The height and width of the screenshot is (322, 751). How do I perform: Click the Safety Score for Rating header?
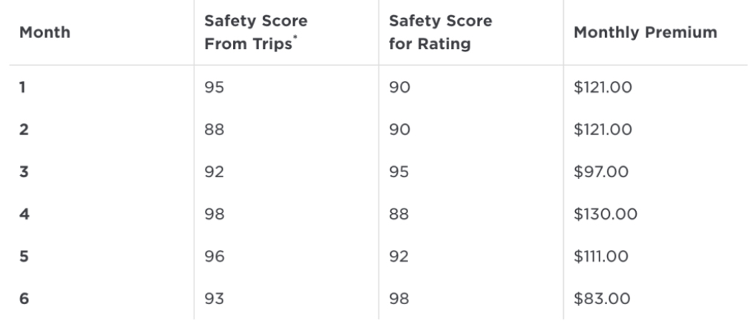pos(440,33)
